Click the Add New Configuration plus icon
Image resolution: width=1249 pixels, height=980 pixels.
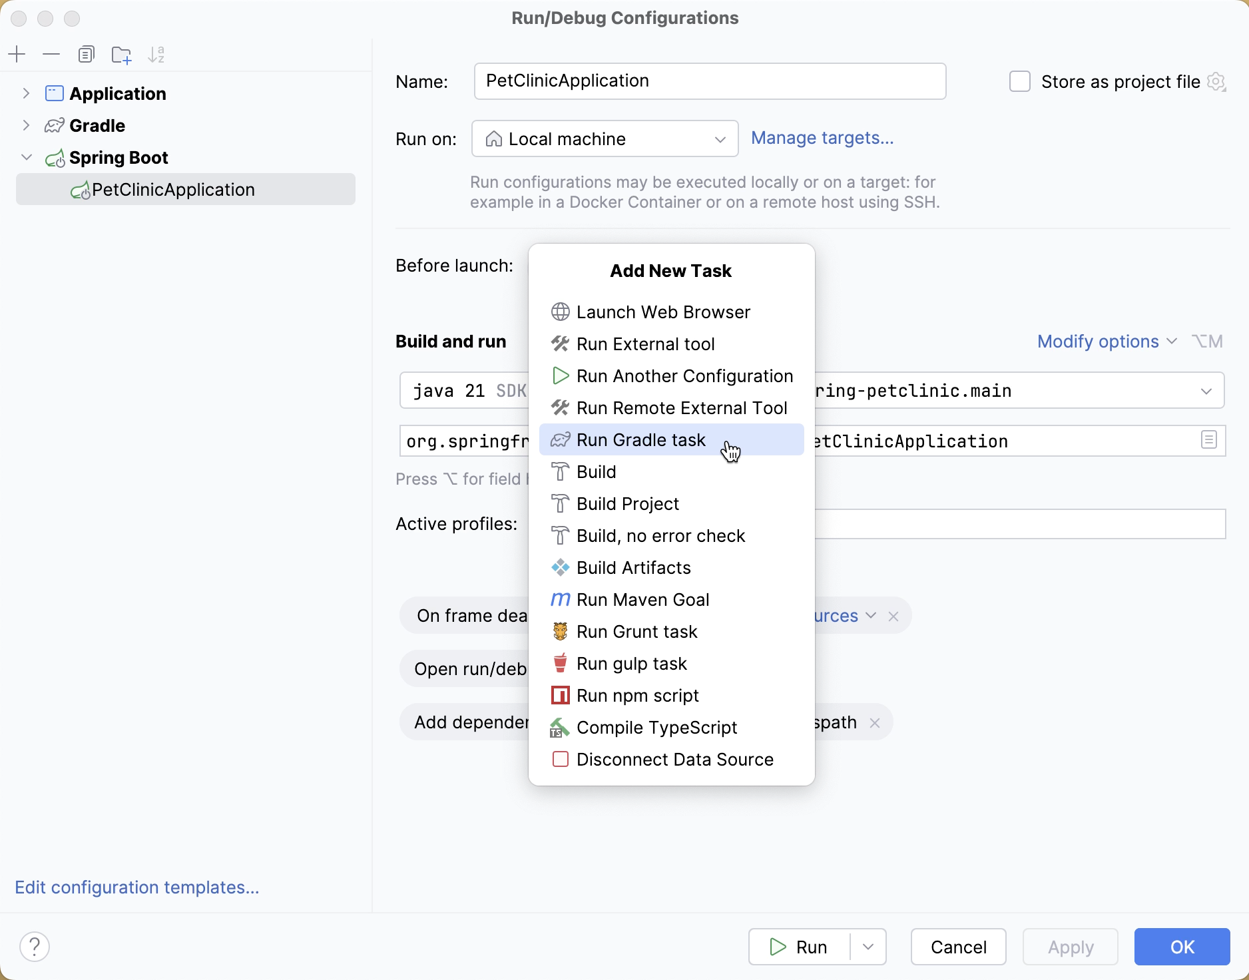17,54
